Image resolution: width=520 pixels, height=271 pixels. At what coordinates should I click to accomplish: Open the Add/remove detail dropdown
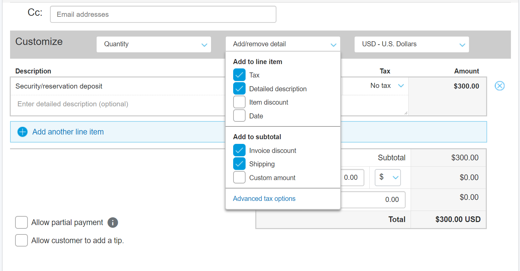point(283,44)
